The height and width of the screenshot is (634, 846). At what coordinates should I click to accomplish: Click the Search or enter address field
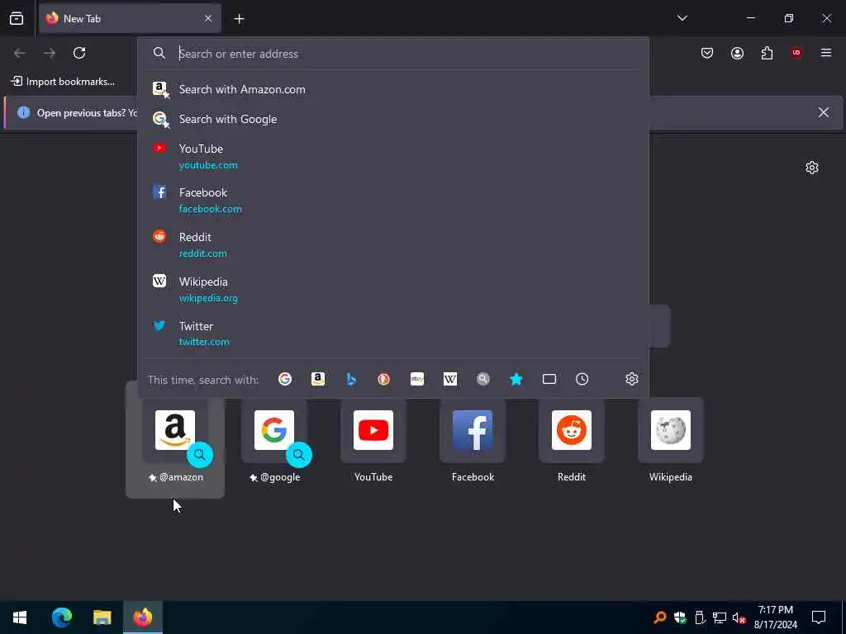point(392,54)
